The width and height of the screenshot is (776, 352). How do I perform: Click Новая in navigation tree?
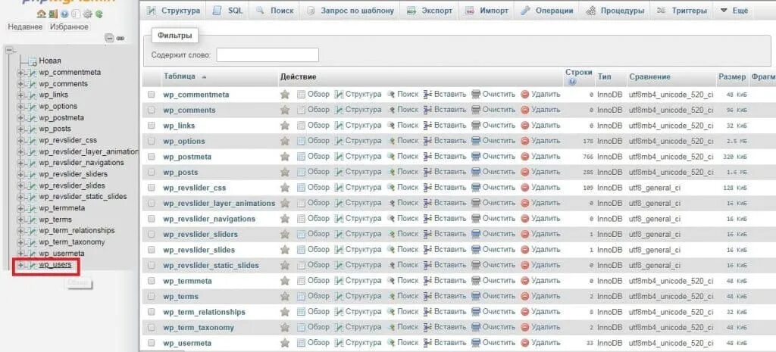[50, 61]
